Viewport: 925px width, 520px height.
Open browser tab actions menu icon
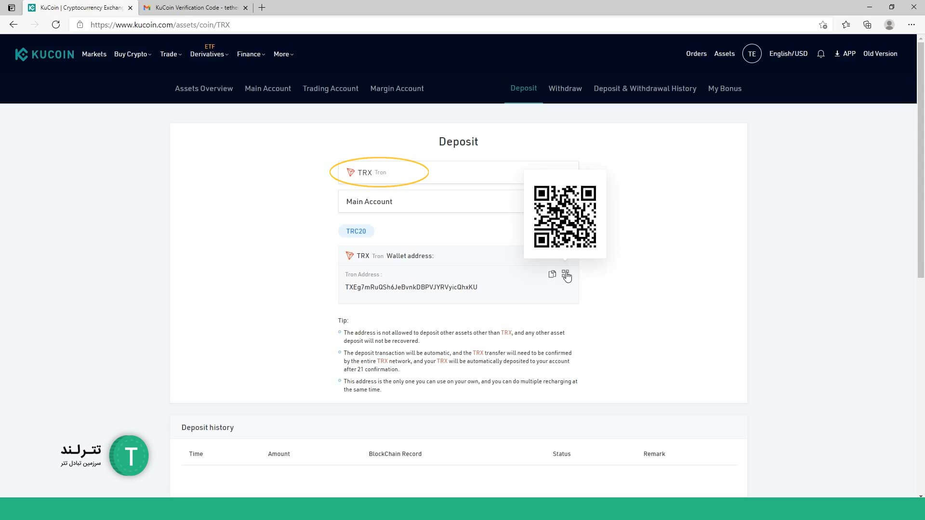12,8
